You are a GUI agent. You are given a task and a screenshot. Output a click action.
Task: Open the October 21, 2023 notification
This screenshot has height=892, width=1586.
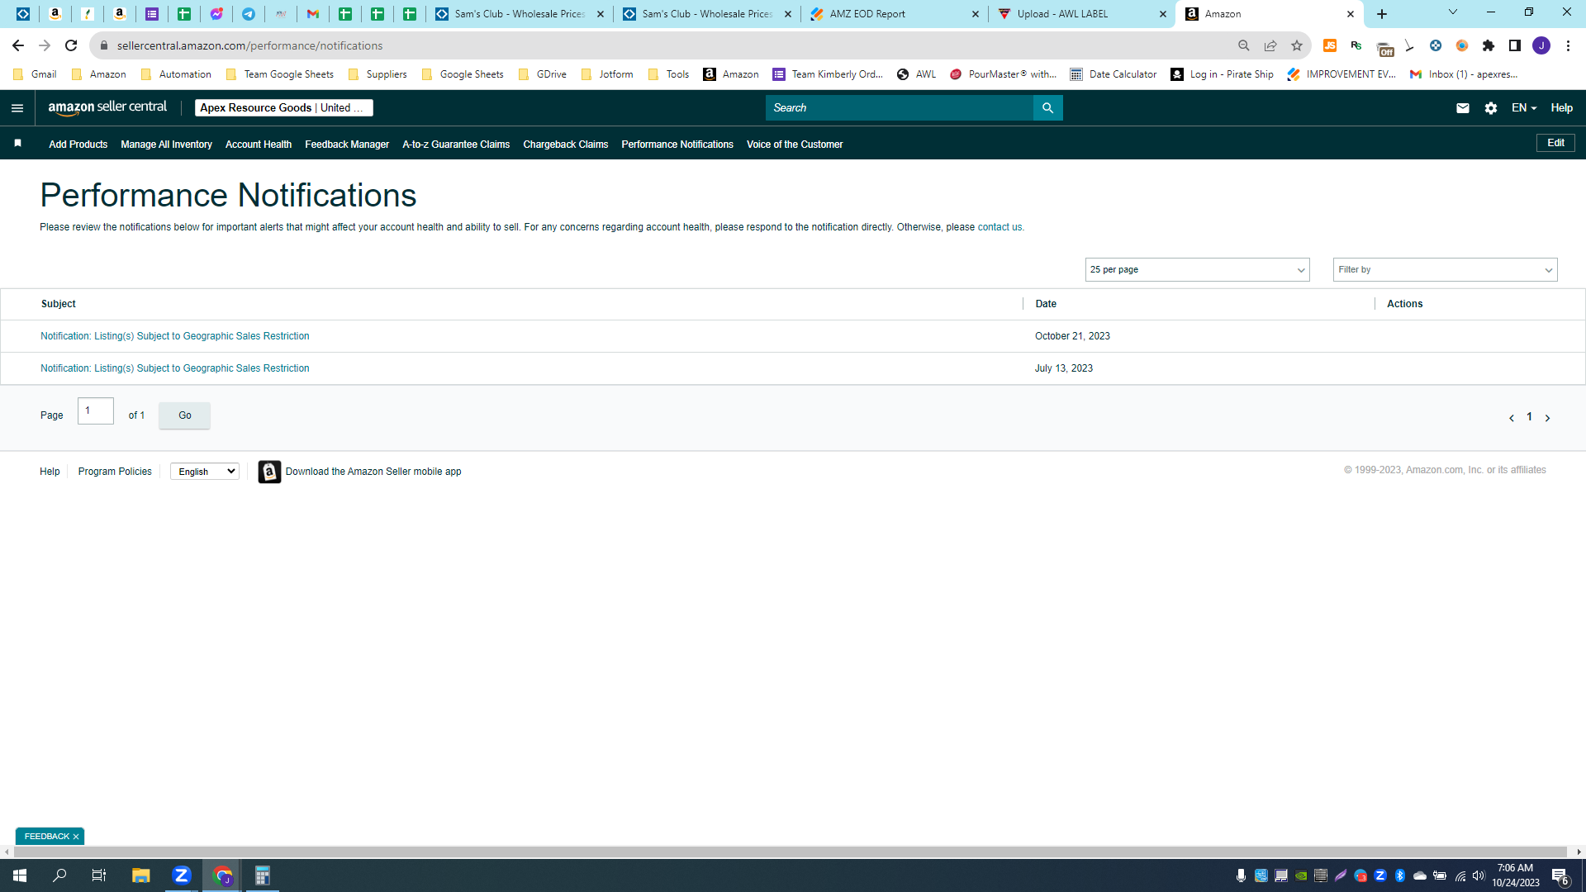(175, 336)
